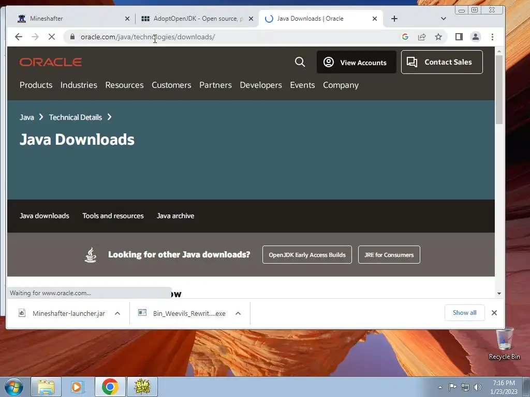
Task: Open the volume speaker icon
Action: point(477,387)
